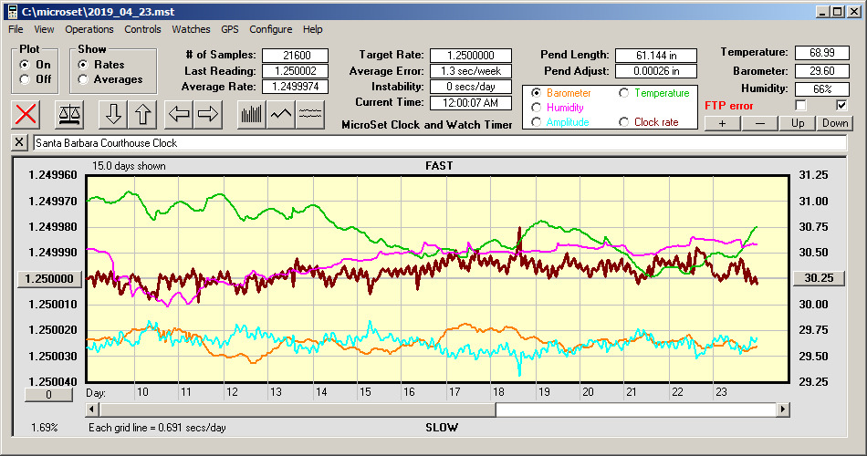Viewport: 867px width, 456px height.
Task: Click the grid line secs/day text
Action: click(x=157, y=427)
